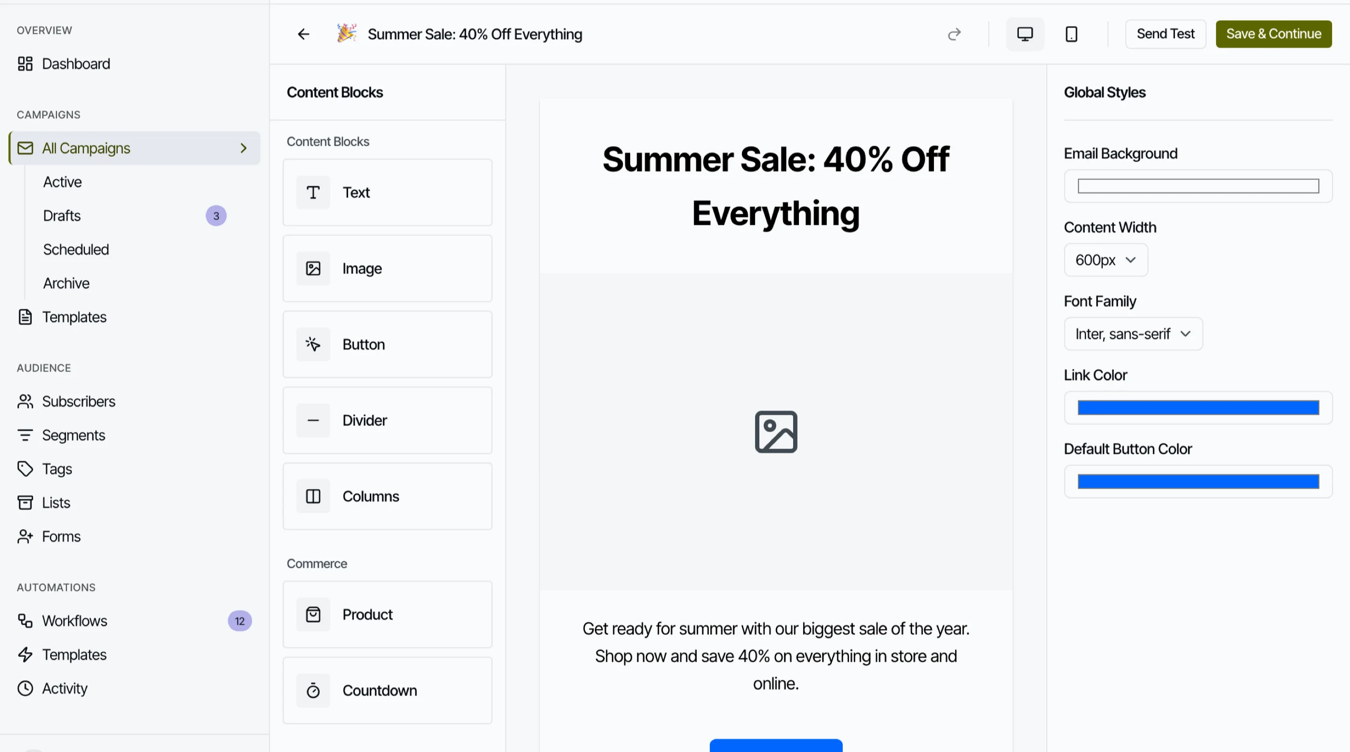1350x752 pixels.
Task: Switch to mobile preview icon
Action: pyautogui.click(x=1071, y=34)
